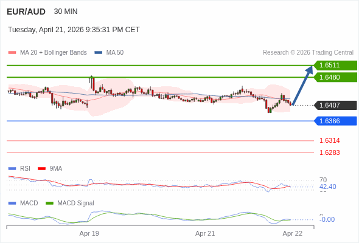Click the RSI 70 level label
This screenshot has height=243, width=359.
(323, 180)
